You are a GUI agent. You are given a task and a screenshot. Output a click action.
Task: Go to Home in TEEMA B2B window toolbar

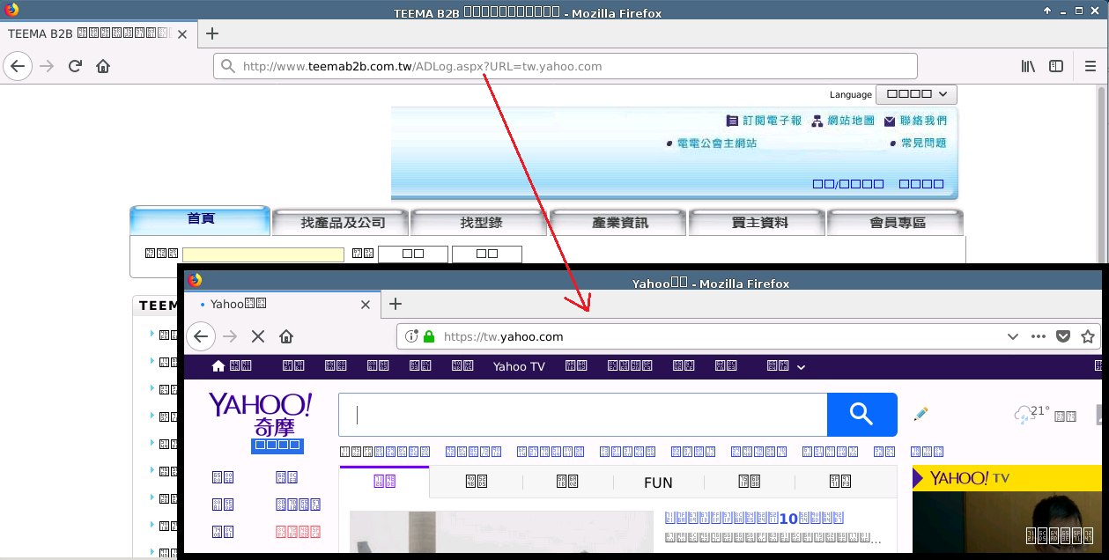point(103,66)
